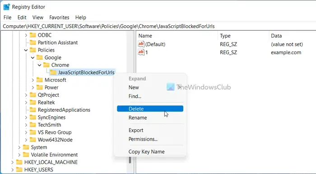Select the Power folder icon
This screenshot has width=316, height=174.
(40, 87)
